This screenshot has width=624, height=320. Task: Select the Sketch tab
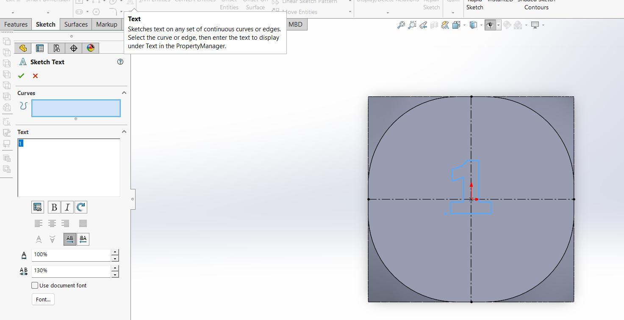pyautogui.click(x=46, y=25)
